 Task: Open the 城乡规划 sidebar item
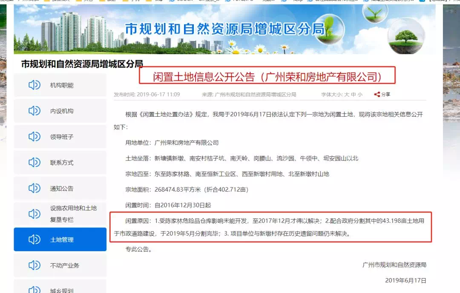(60, 287)
